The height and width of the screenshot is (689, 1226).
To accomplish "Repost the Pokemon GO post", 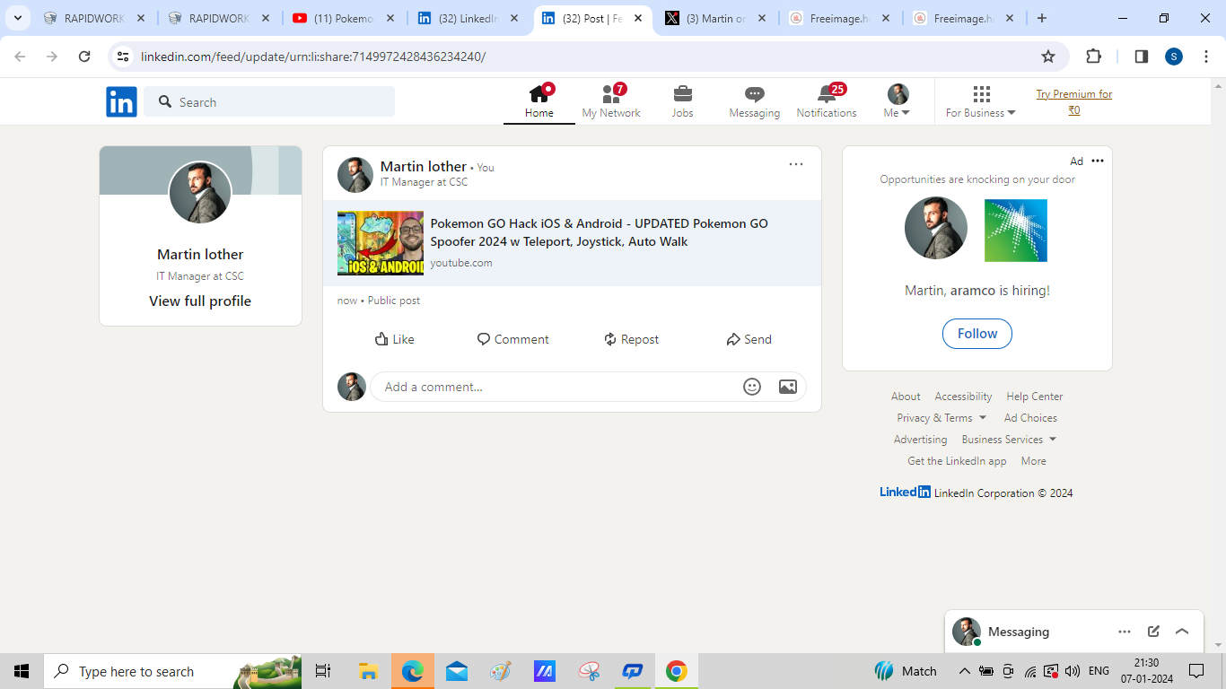I will (x=632, y=339).
